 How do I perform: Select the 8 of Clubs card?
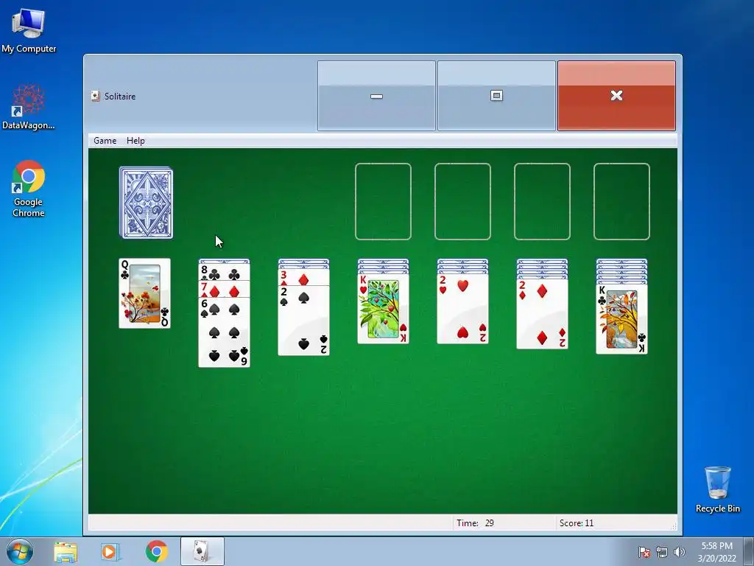pyautogui.click(x=224, y=273)
